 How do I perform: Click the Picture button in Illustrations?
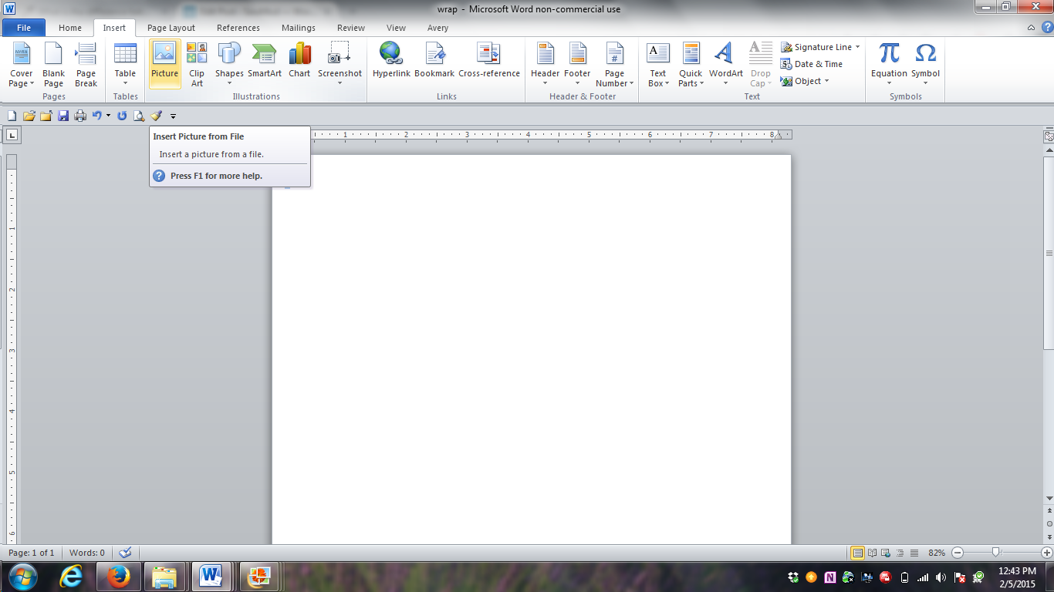(164, 63)
